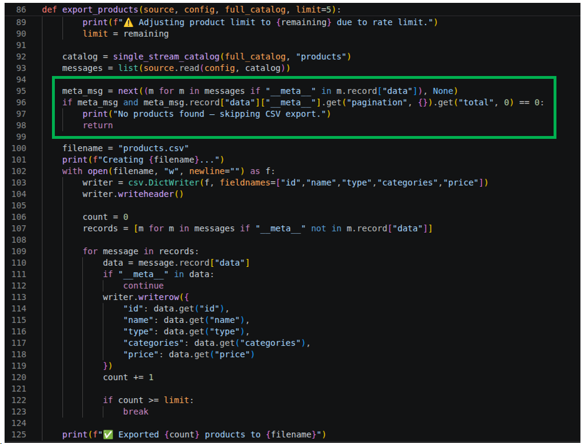The image size is (581, 444).
Task: Click line number 92 in the gutter
Action: 21,57
